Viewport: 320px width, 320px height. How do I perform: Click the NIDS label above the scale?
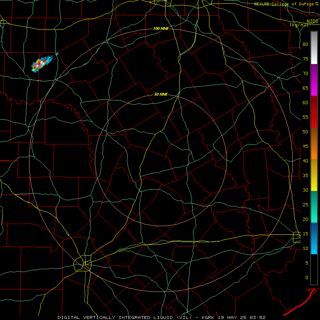pos(313,21)
